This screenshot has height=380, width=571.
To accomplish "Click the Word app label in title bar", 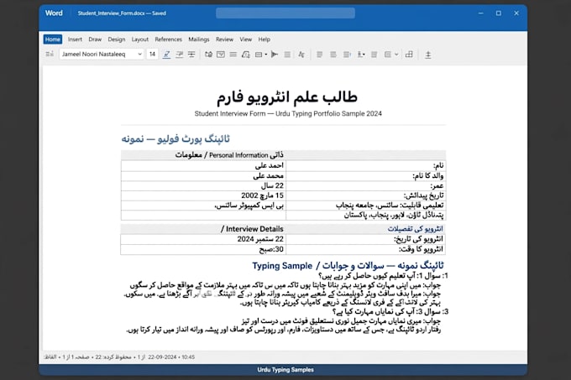I will [x=54, y=13].
